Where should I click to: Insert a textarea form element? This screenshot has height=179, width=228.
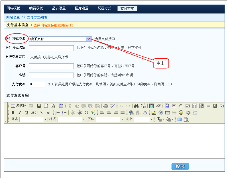(x=195, y=106)
